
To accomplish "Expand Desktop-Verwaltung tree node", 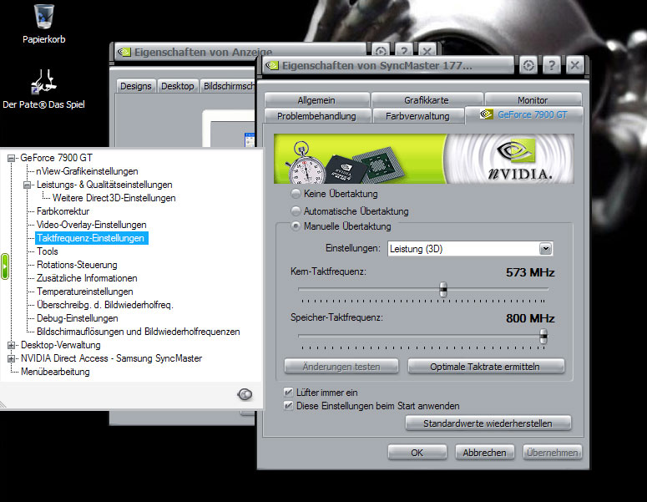I will [x=12, y=345].
